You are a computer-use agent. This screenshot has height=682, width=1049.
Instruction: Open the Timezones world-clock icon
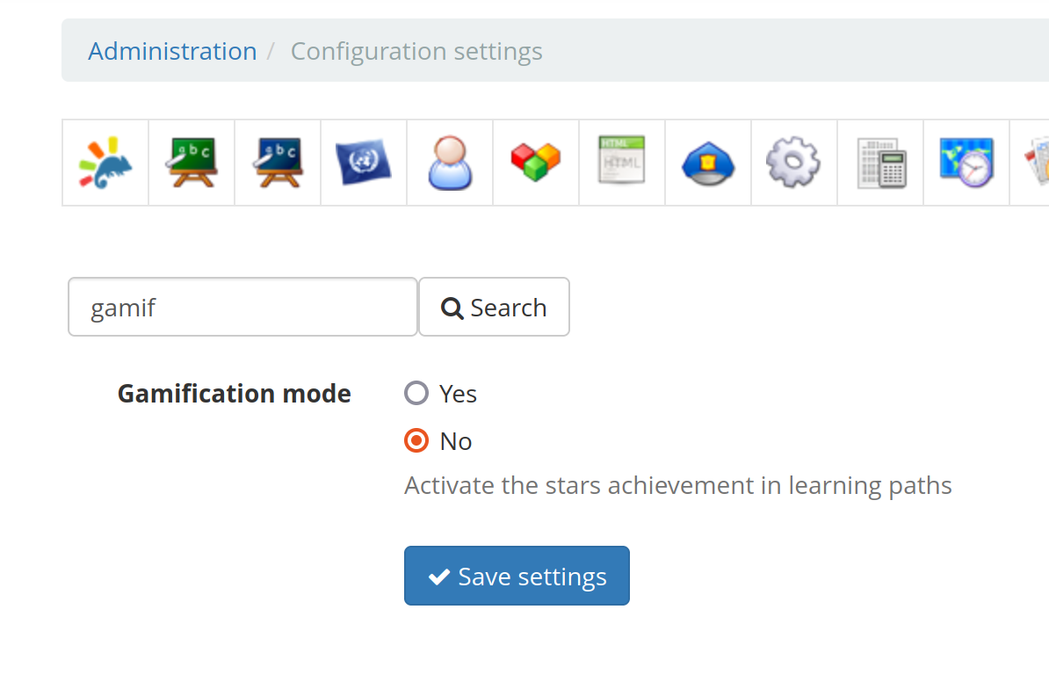[966, 163]
